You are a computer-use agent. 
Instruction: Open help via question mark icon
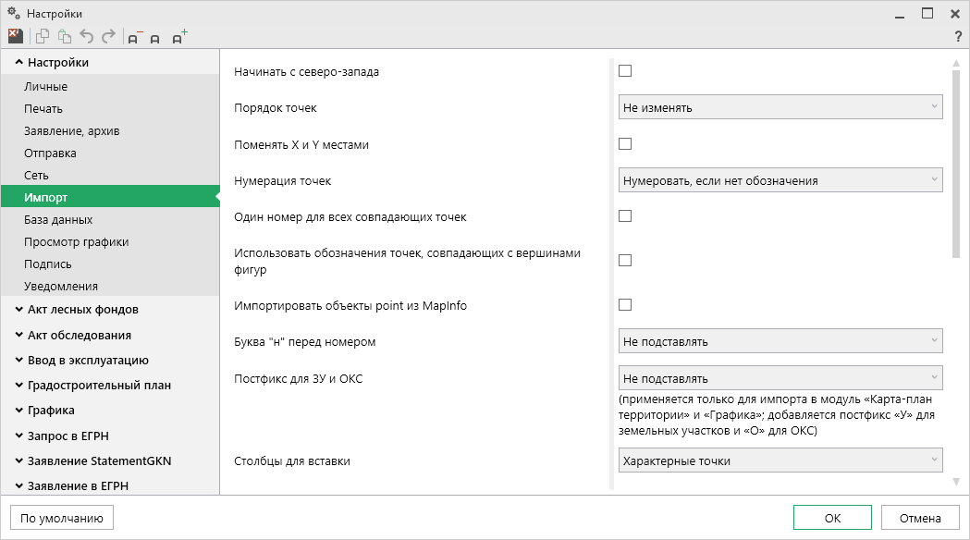[x=958, y=37]
